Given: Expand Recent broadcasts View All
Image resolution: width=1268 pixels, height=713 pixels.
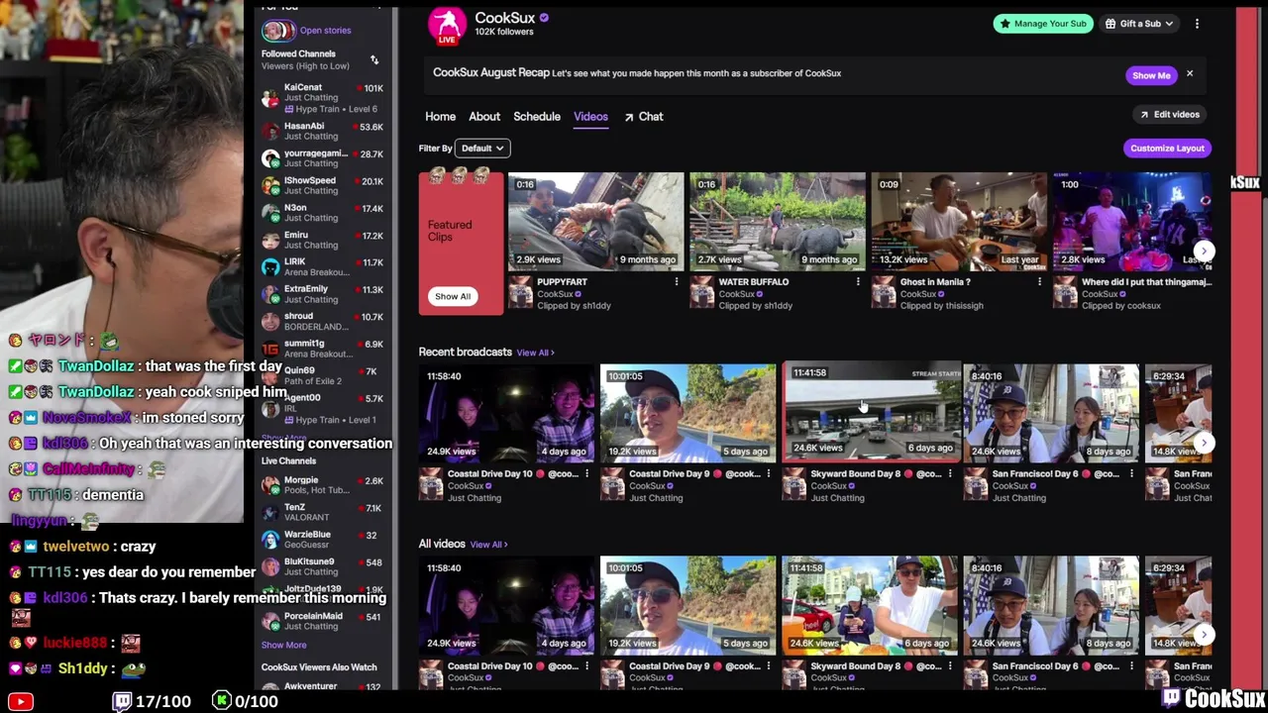Looking at the screenshot, I should pos(535,353).
